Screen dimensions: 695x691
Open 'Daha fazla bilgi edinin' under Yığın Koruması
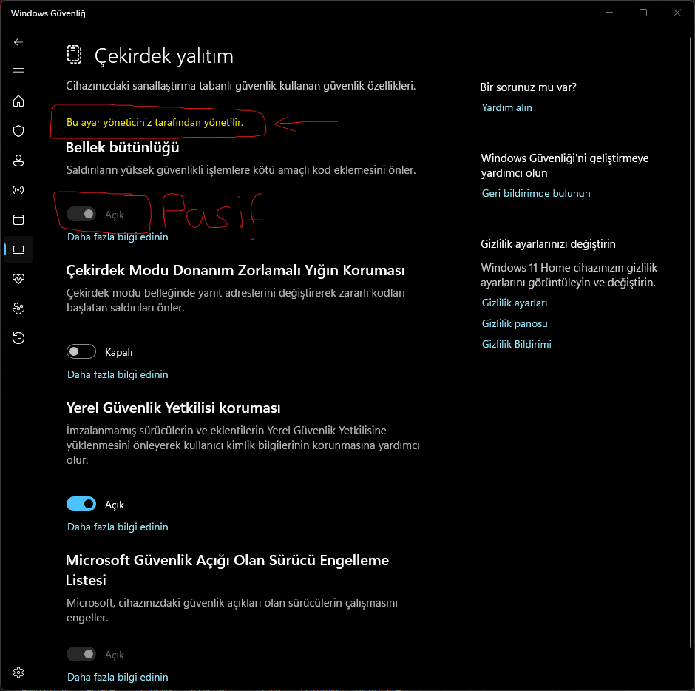[118, 374]
